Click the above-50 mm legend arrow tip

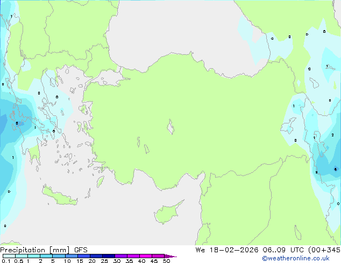170,256
